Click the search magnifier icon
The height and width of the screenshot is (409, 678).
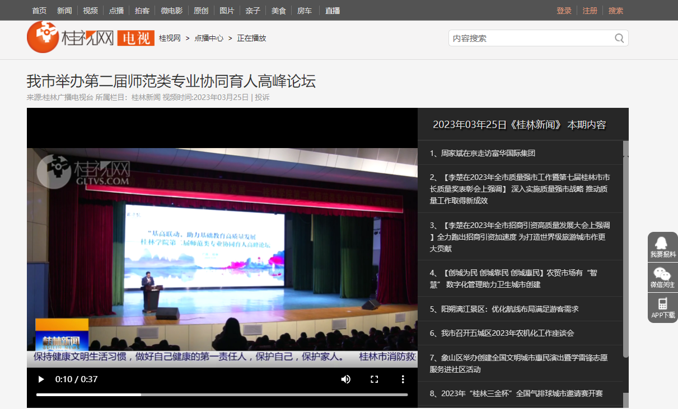tap(619, 38)
